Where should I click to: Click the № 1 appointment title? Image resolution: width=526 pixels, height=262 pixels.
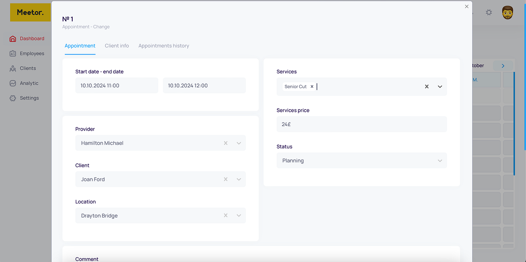tap(68, 19)
